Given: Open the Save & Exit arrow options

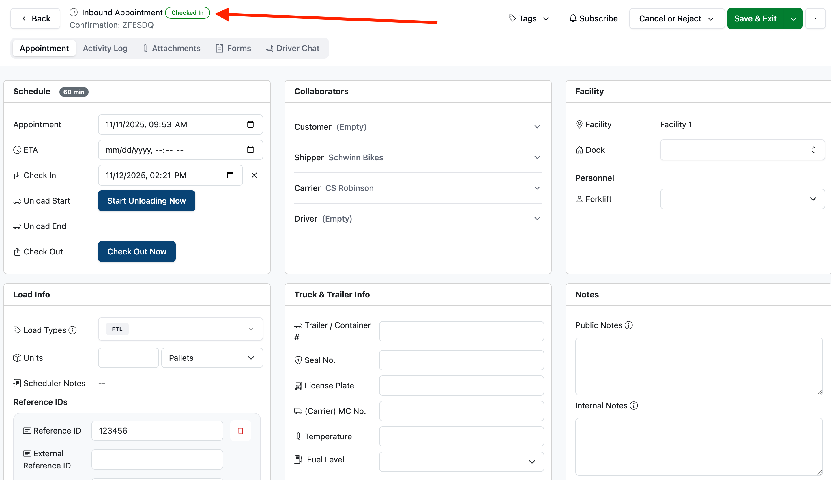Looking at the screenshot, I should (x=793, y=18).
